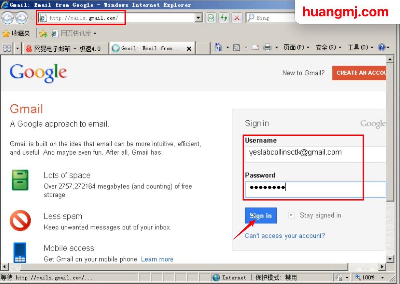Open a new blank tab
400x284 pixels.
tap(203, 49)
